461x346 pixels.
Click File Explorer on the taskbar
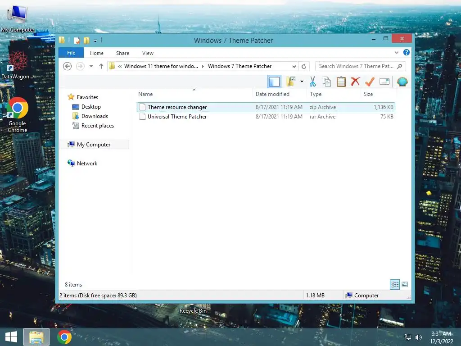coord(36,337)
